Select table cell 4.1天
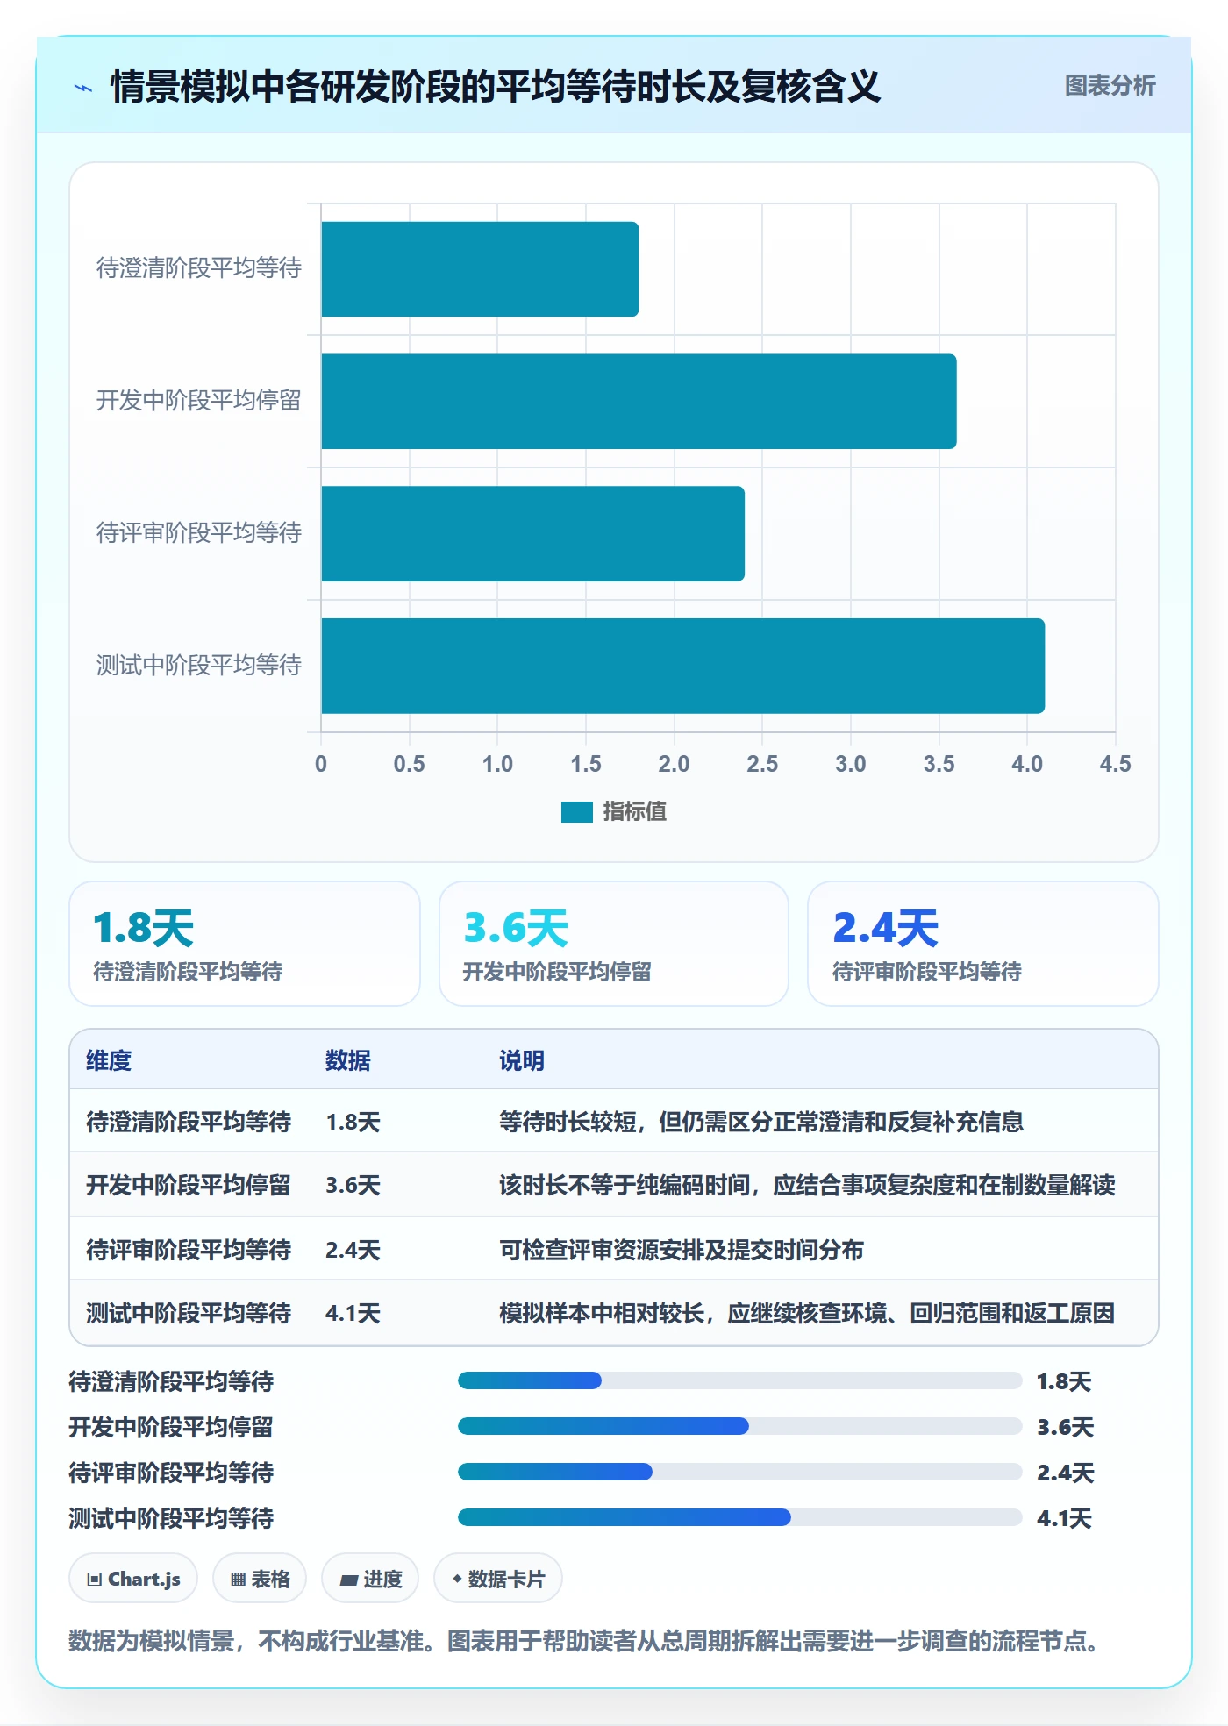Screen dimensions: 1228x1726 pos(353,1313)
